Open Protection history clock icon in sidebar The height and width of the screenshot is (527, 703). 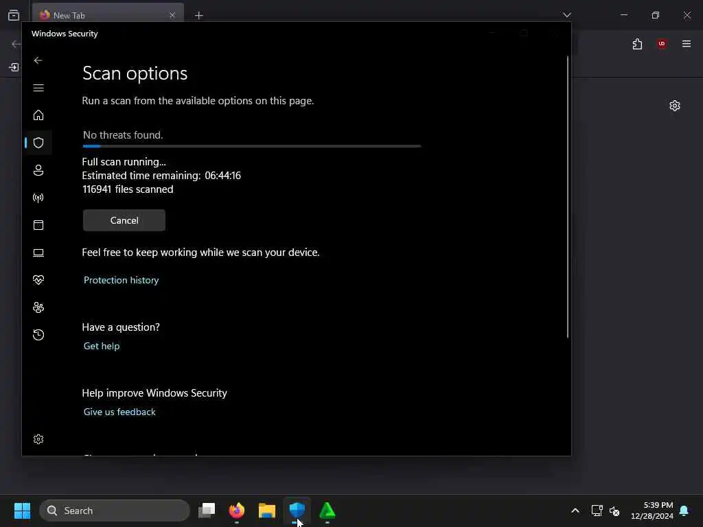click(38, 335)
